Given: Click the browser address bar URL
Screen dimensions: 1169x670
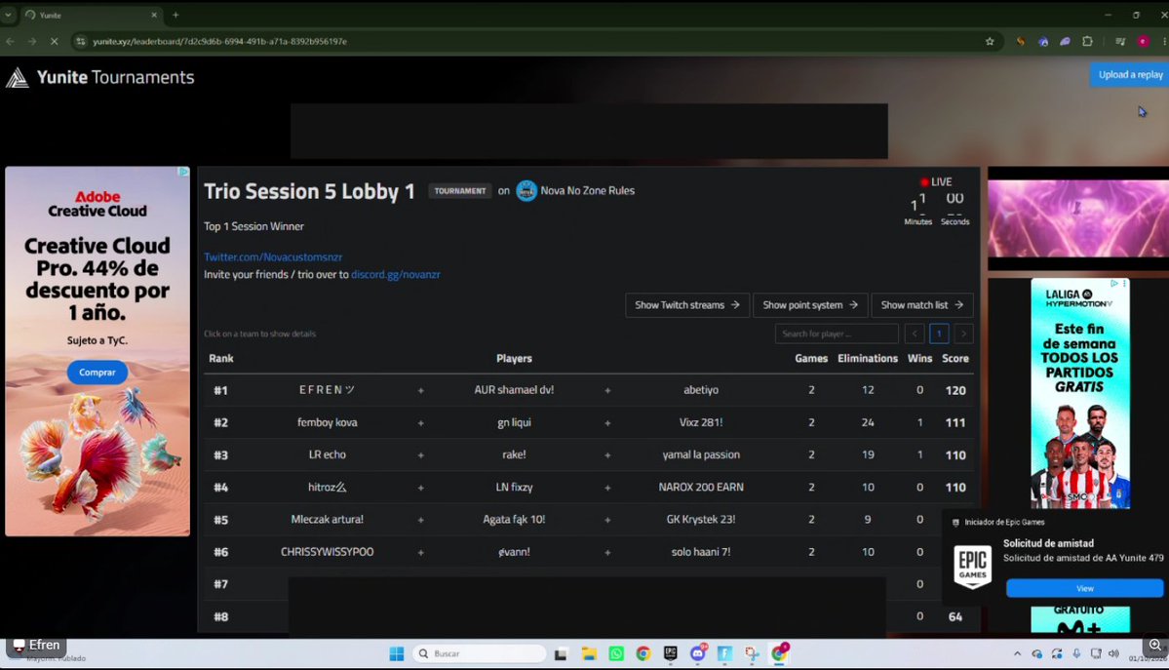Looking at the screenshot, I should tap(219, 42).
